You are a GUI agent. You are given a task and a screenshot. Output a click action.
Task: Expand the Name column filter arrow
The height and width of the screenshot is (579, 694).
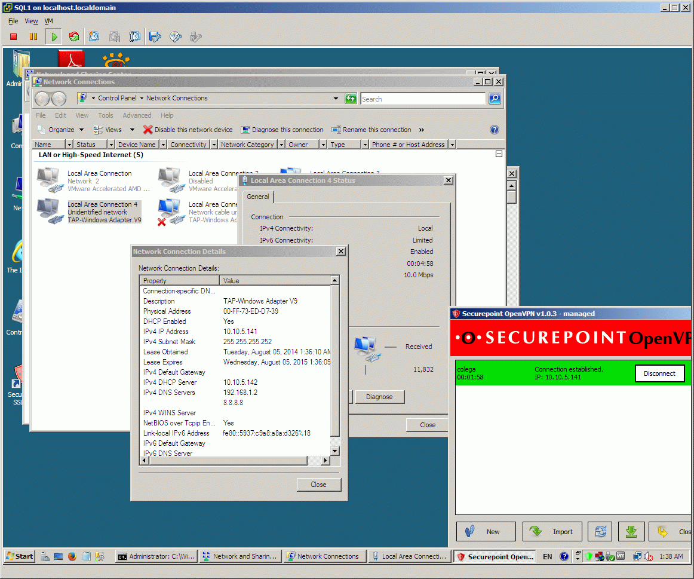point(69,145)
